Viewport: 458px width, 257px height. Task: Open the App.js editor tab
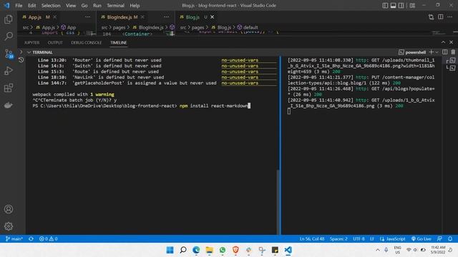pos(36,17)
